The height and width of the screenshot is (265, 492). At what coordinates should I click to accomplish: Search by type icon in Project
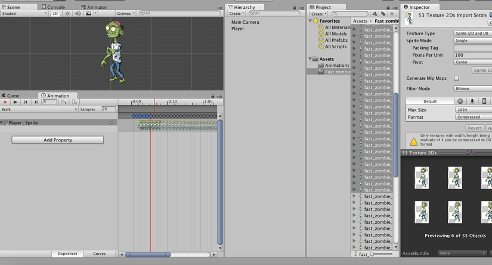[375, 14]
